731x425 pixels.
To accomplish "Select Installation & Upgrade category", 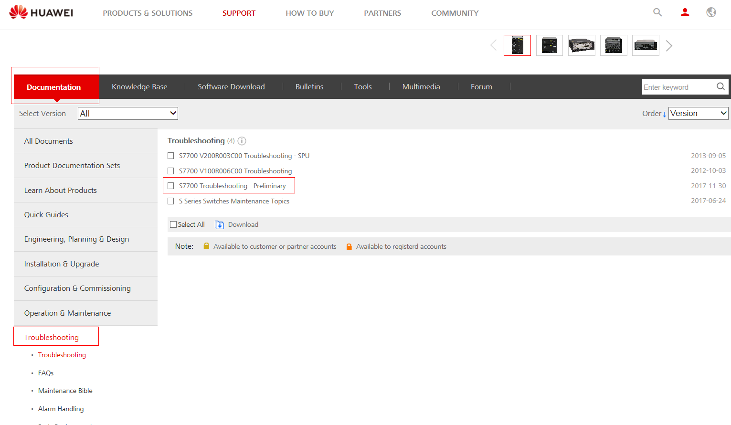I will tap(85, 264).
